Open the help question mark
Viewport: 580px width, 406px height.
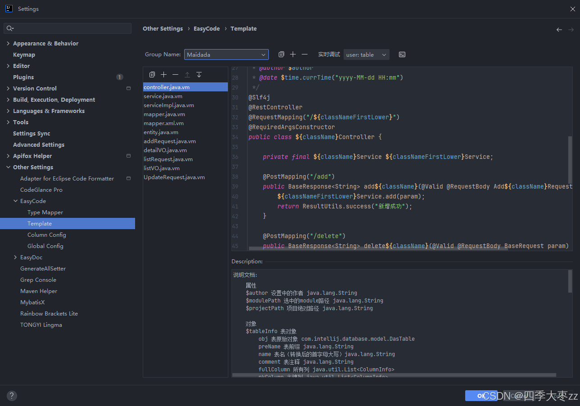(12, 396)
